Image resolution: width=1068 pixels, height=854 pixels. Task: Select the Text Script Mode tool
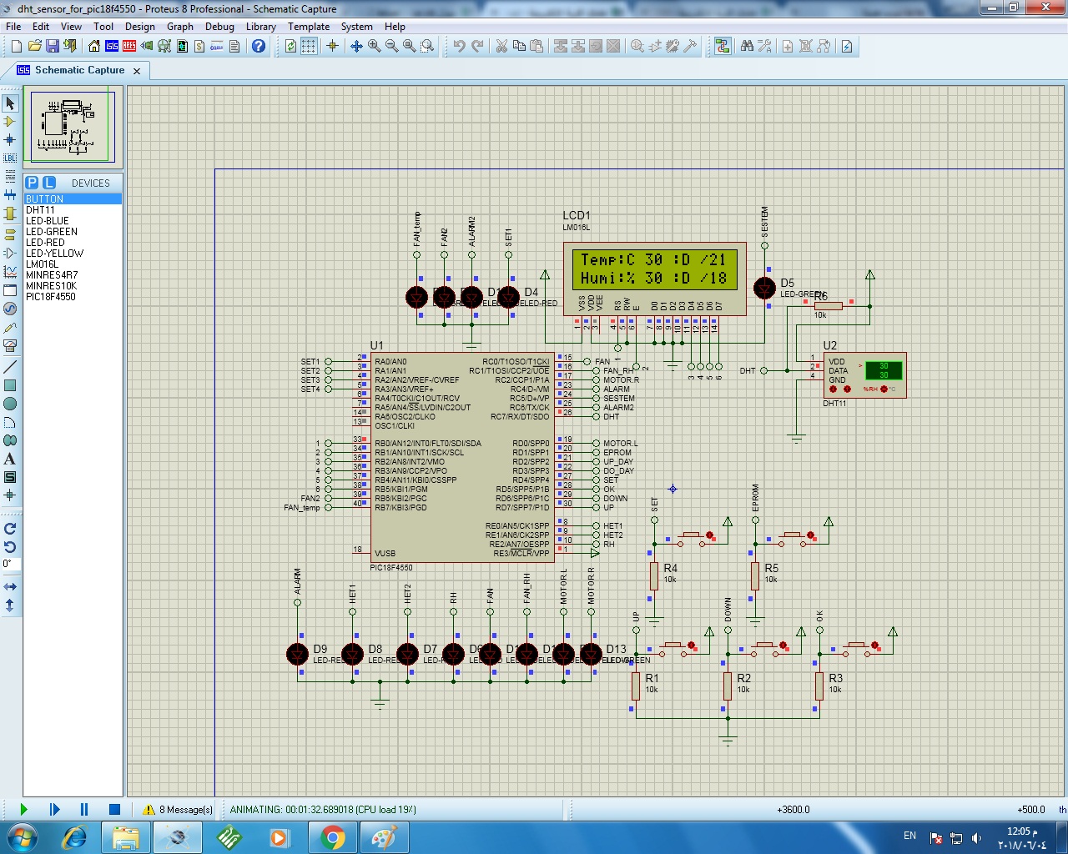(x=10, y=176)
